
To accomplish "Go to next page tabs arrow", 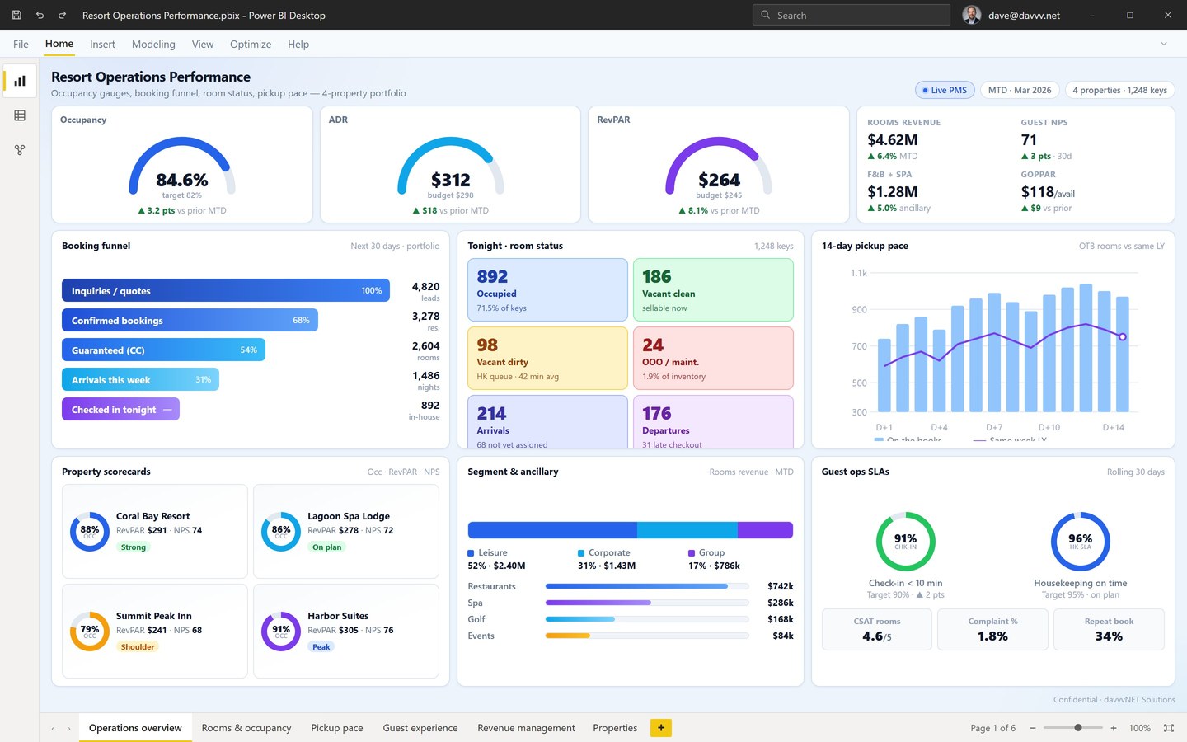I will point(69,728).
